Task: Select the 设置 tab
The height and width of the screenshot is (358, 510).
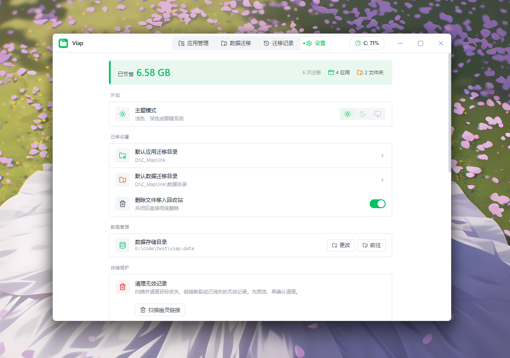Action: click(x=316, y=43)
